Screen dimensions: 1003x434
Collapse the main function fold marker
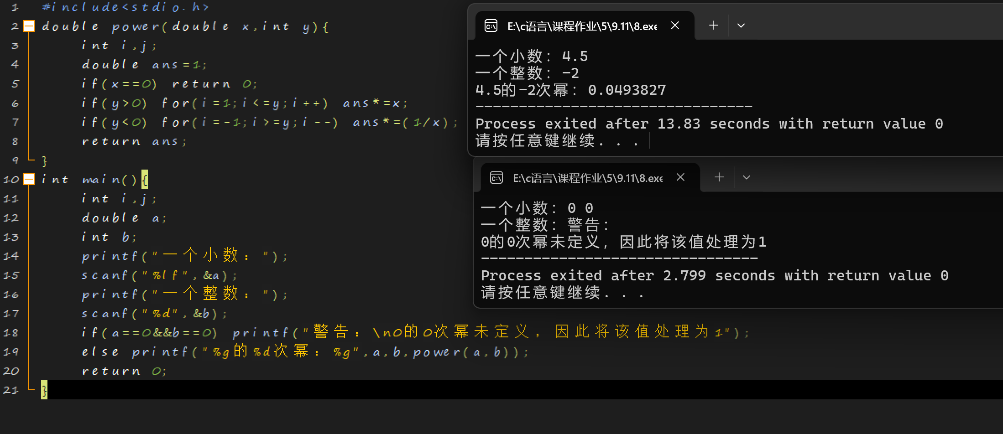[29, 179]
